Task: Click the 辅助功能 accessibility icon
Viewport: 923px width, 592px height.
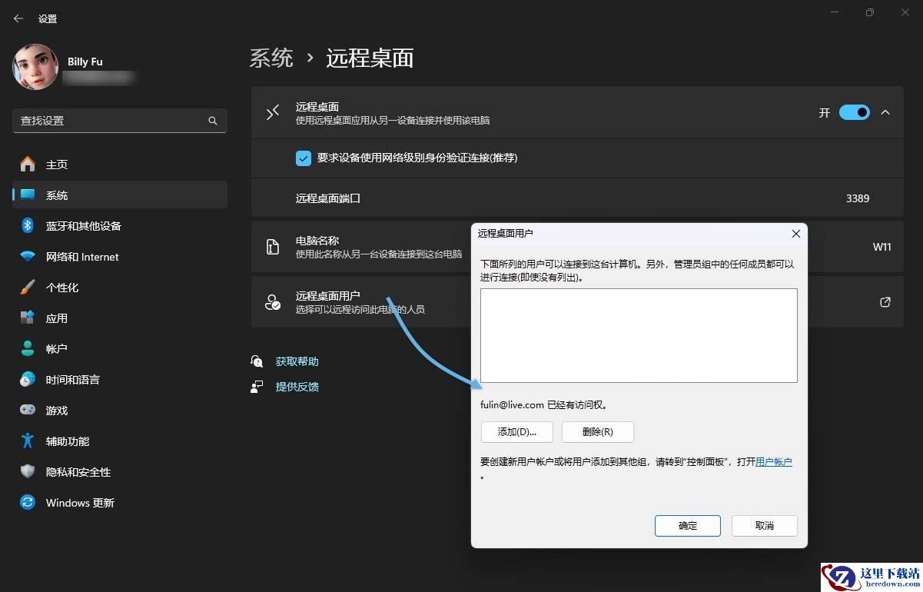Action: (28, 441)
